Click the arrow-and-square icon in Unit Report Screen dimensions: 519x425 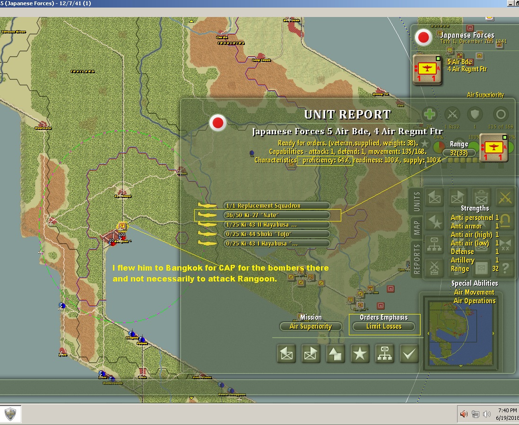[x=335, y=354]
